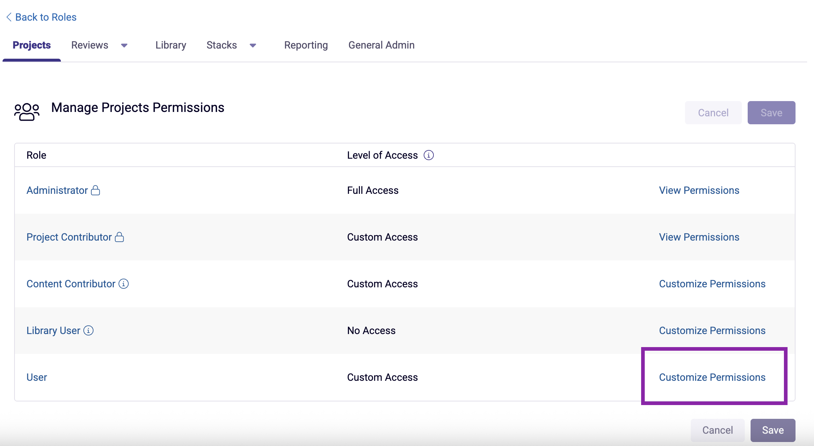The image size is (814, 446).
Task: Click the info icon beside Content Contributor
Action: click(x=124, y=284)
